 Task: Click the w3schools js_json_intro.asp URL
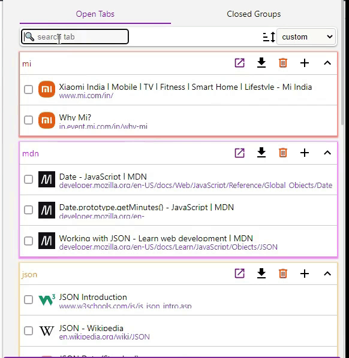(125, 306)
